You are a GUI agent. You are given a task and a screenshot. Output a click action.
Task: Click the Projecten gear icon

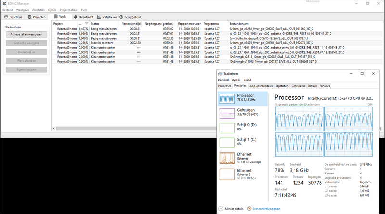tap(29, 17)
